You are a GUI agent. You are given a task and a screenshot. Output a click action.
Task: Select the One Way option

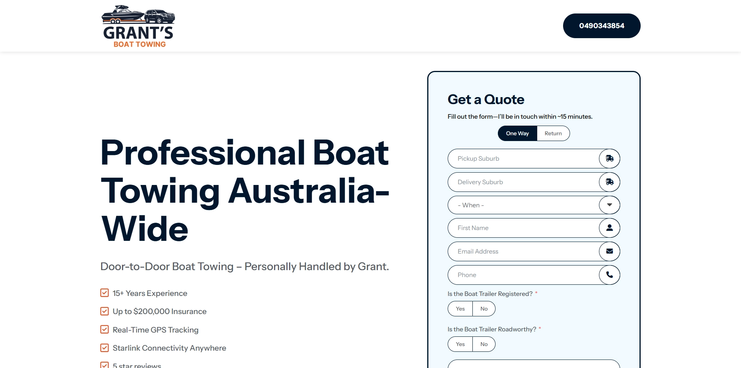pos(517,133)
